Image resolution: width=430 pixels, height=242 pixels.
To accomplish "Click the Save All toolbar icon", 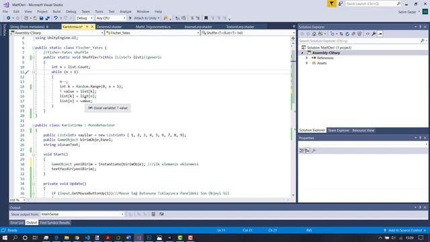I will pos(47,18).
